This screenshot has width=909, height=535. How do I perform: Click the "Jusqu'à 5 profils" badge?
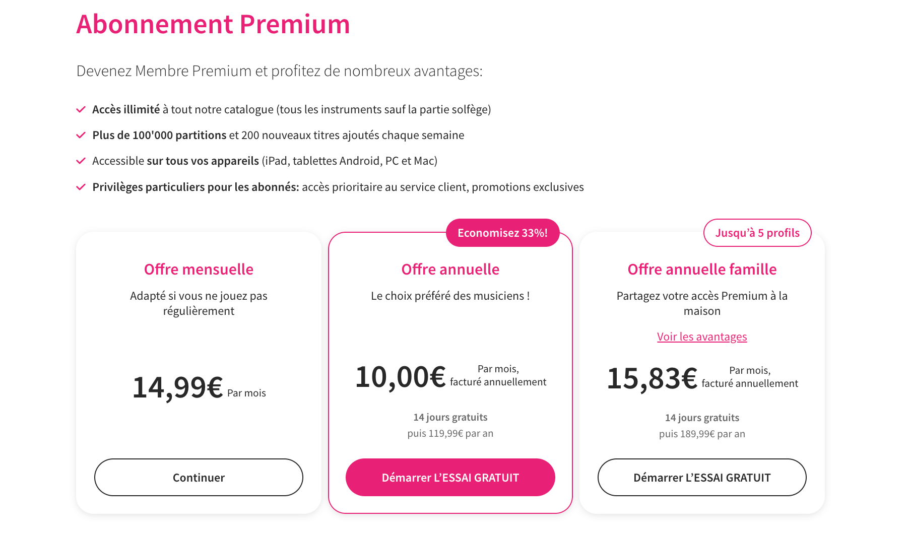pyautogui.click(x=757, y=233)
